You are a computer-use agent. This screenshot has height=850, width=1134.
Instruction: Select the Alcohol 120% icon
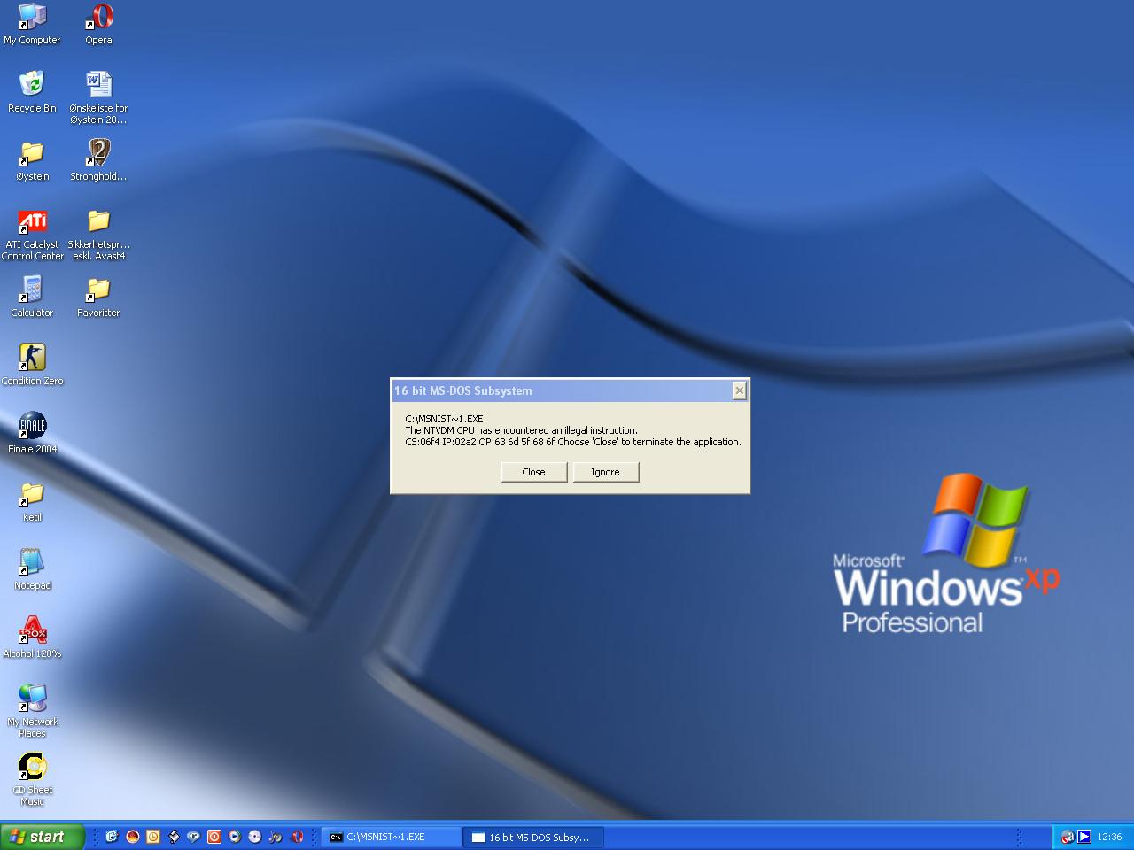point(33,637)
